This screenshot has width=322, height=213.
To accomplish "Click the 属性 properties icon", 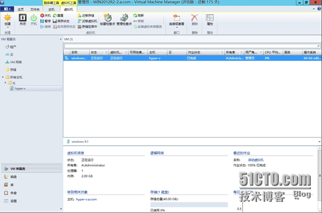I will tap(210, 17).
